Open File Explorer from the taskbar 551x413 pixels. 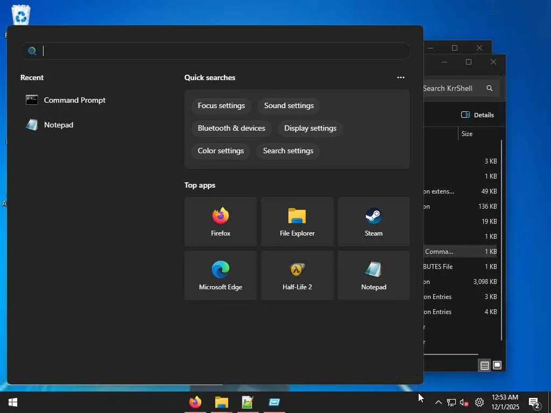(x=222, y=402)
